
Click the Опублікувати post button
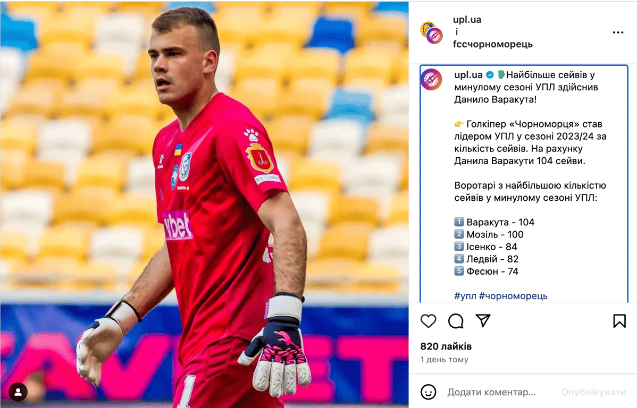(593, 392)
